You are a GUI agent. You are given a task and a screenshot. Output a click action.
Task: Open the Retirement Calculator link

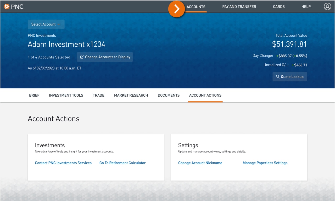click(122, 163)
